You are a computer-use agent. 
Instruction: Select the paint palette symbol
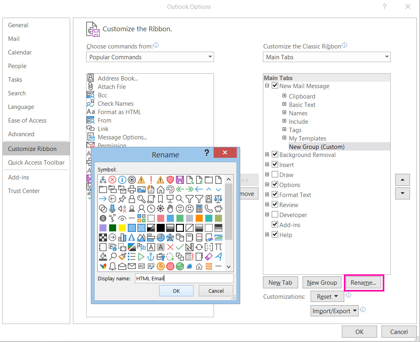(170, 189)
